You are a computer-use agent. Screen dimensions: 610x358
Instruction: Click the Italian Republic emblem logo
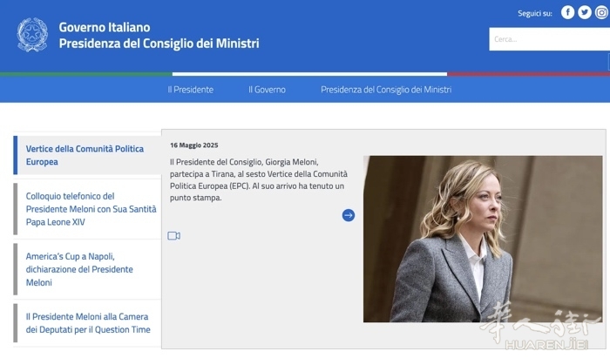pyautogui.click(x=32, y=35)
